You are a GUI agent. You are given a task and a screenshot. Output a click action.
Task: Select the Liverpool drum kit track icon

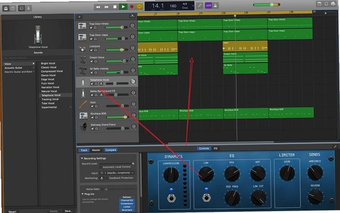pos(82,49)
